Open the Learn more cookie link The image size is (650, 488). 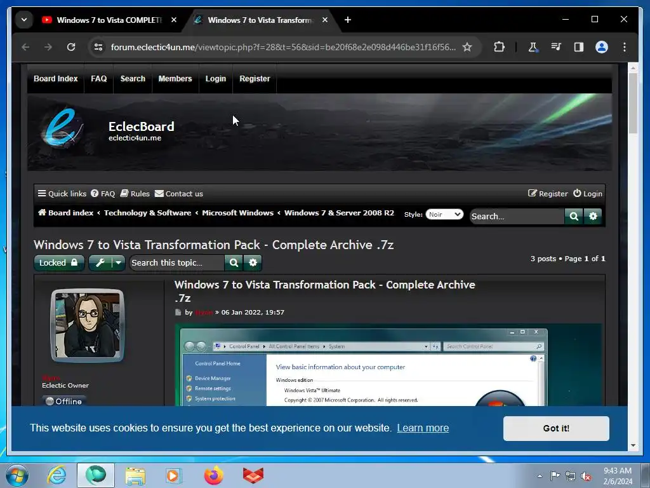coord(423,428)
